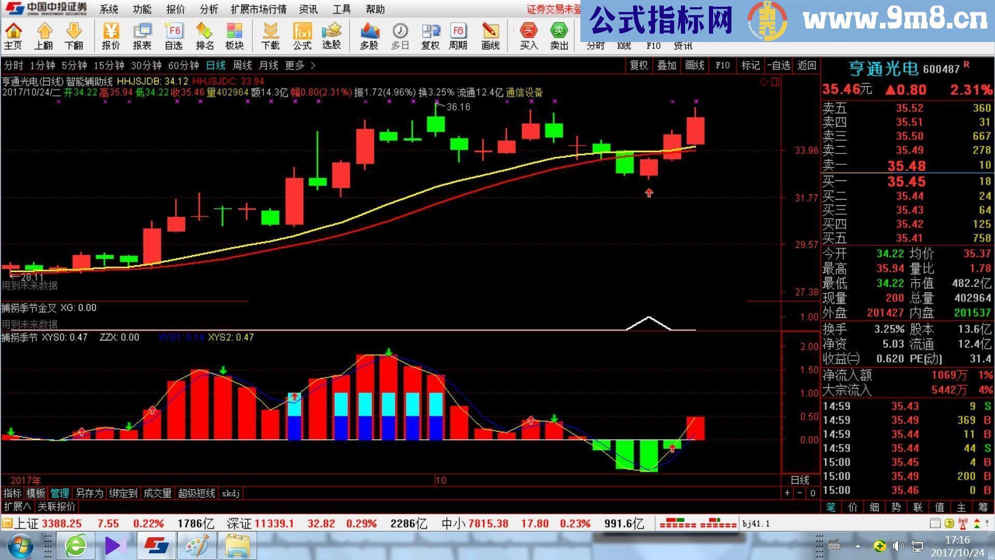This screenshot has height=560, width=995.
Task: Click the 返回 return button
Action: 806,66
